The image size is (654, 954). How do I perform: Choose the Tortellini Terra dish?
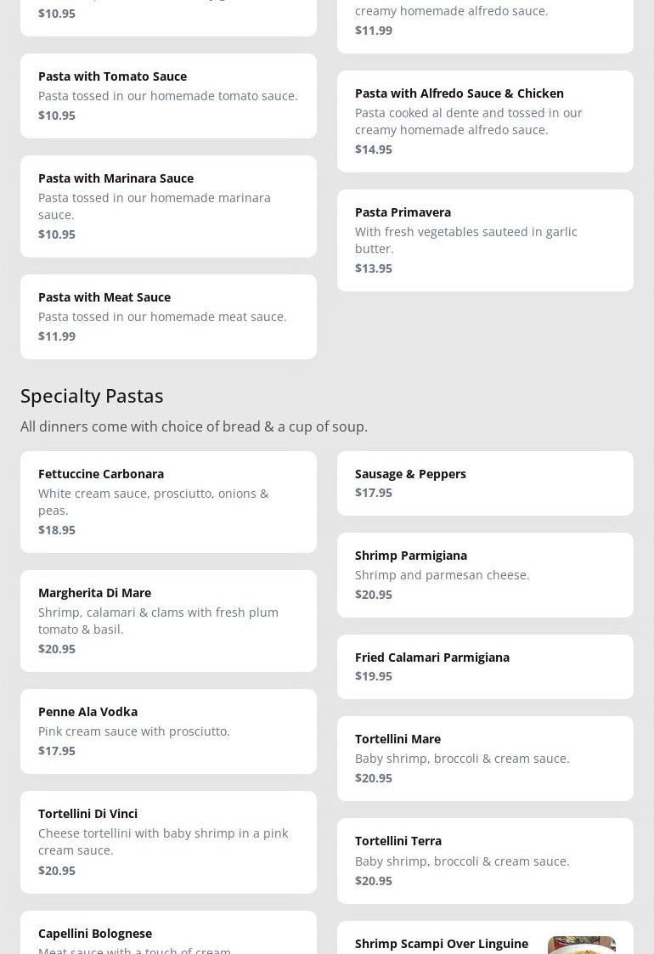tap(485, 860)
